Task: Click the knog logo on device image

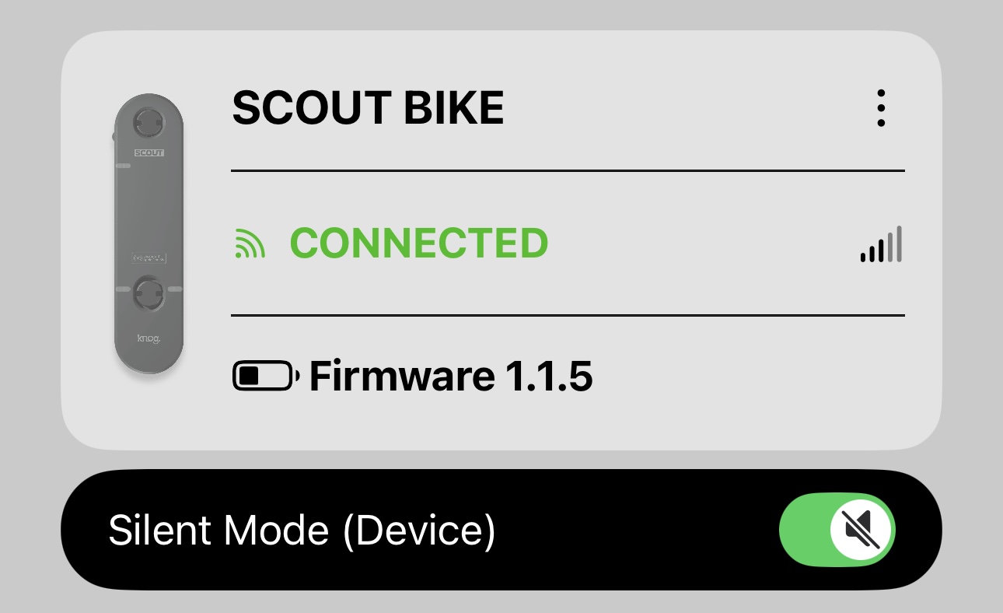Action: pos(149,338)
